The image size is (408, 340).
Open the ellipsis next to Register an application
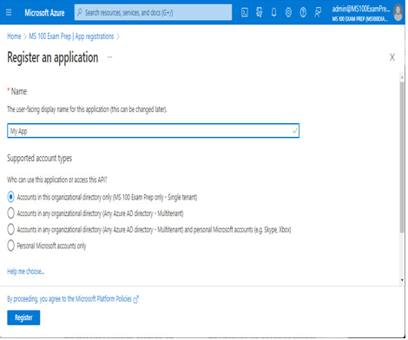(109, 57)
